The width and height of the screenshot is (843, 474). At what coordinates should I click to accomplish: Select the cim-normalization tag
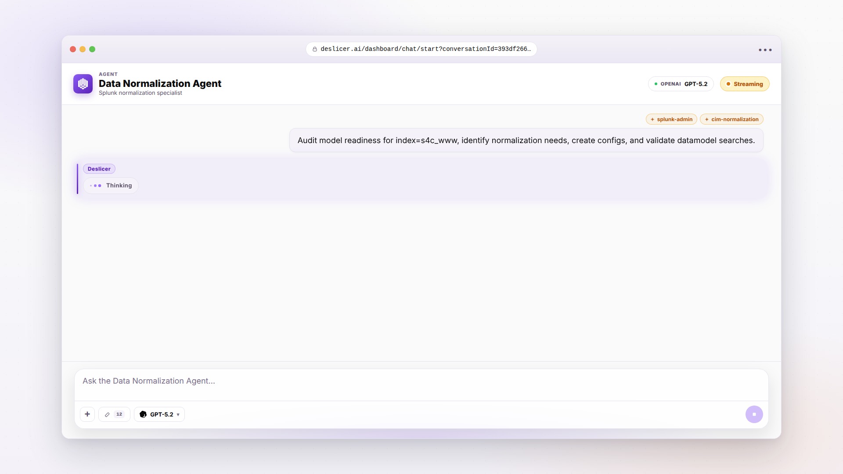coord(731,119)
